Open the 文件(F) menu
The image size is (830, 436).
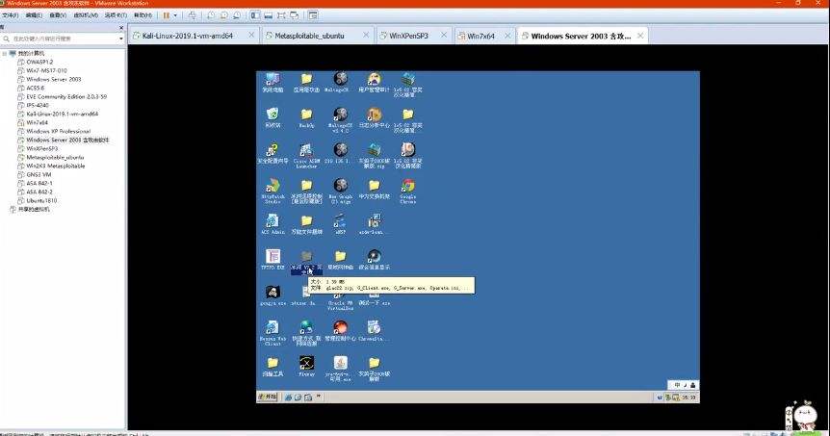(11, 15)
